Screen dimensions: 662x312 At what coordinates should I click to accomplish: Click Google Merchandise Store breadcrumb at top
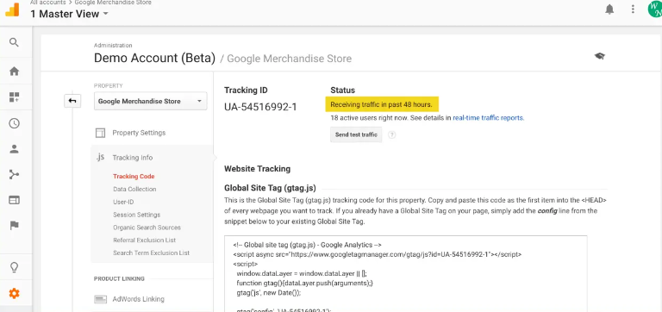click(113, 2)
